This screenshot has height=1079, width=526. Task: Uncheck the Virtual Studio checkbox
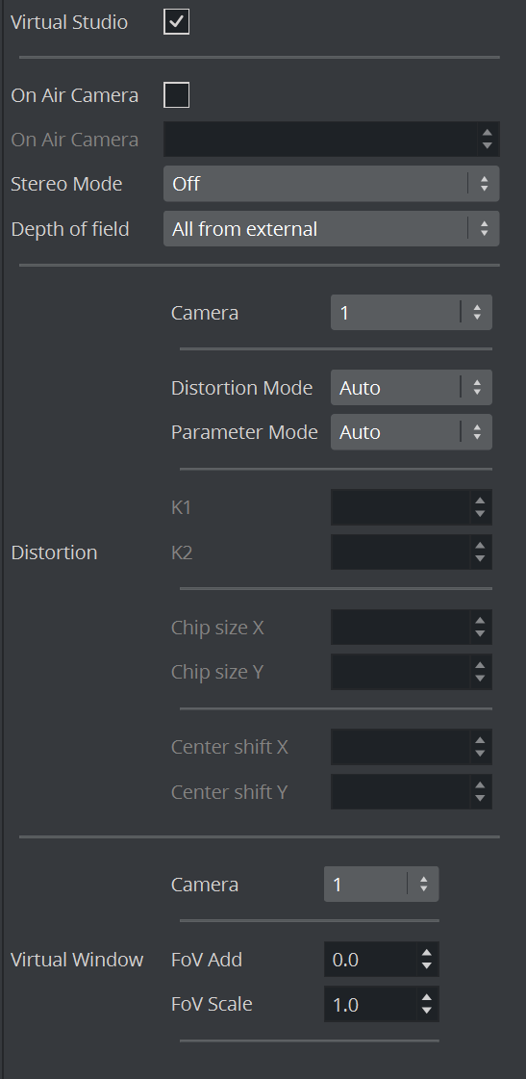tap(177, 22)
